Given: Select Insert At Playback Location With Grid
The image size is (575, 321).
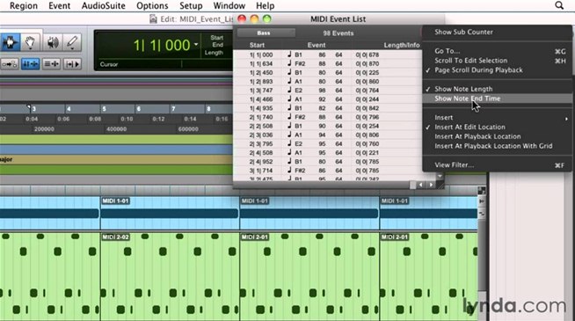Looking at the screenshot, I should (497, 146).
